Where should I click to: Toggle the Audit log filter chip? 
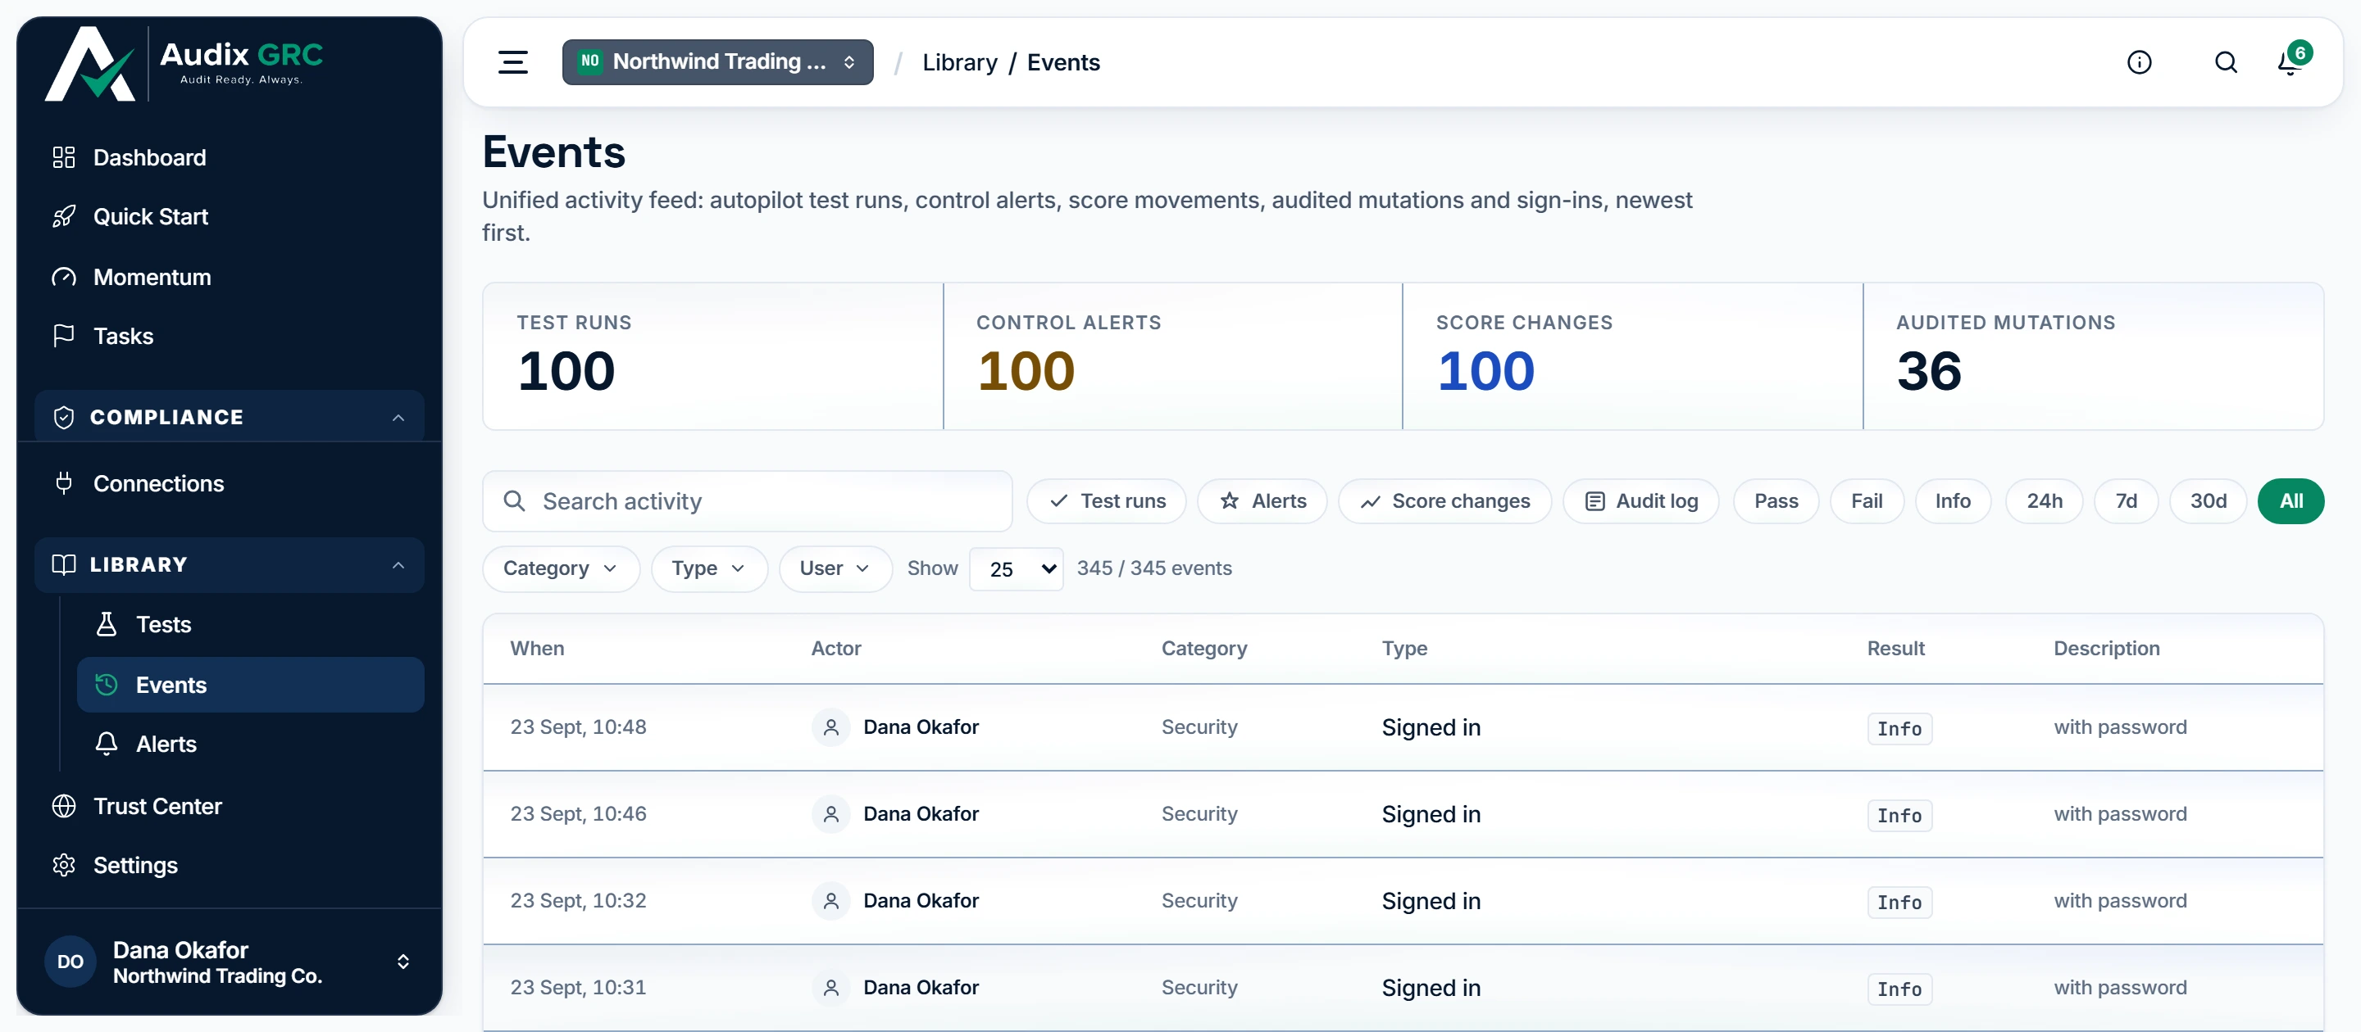1640,501
